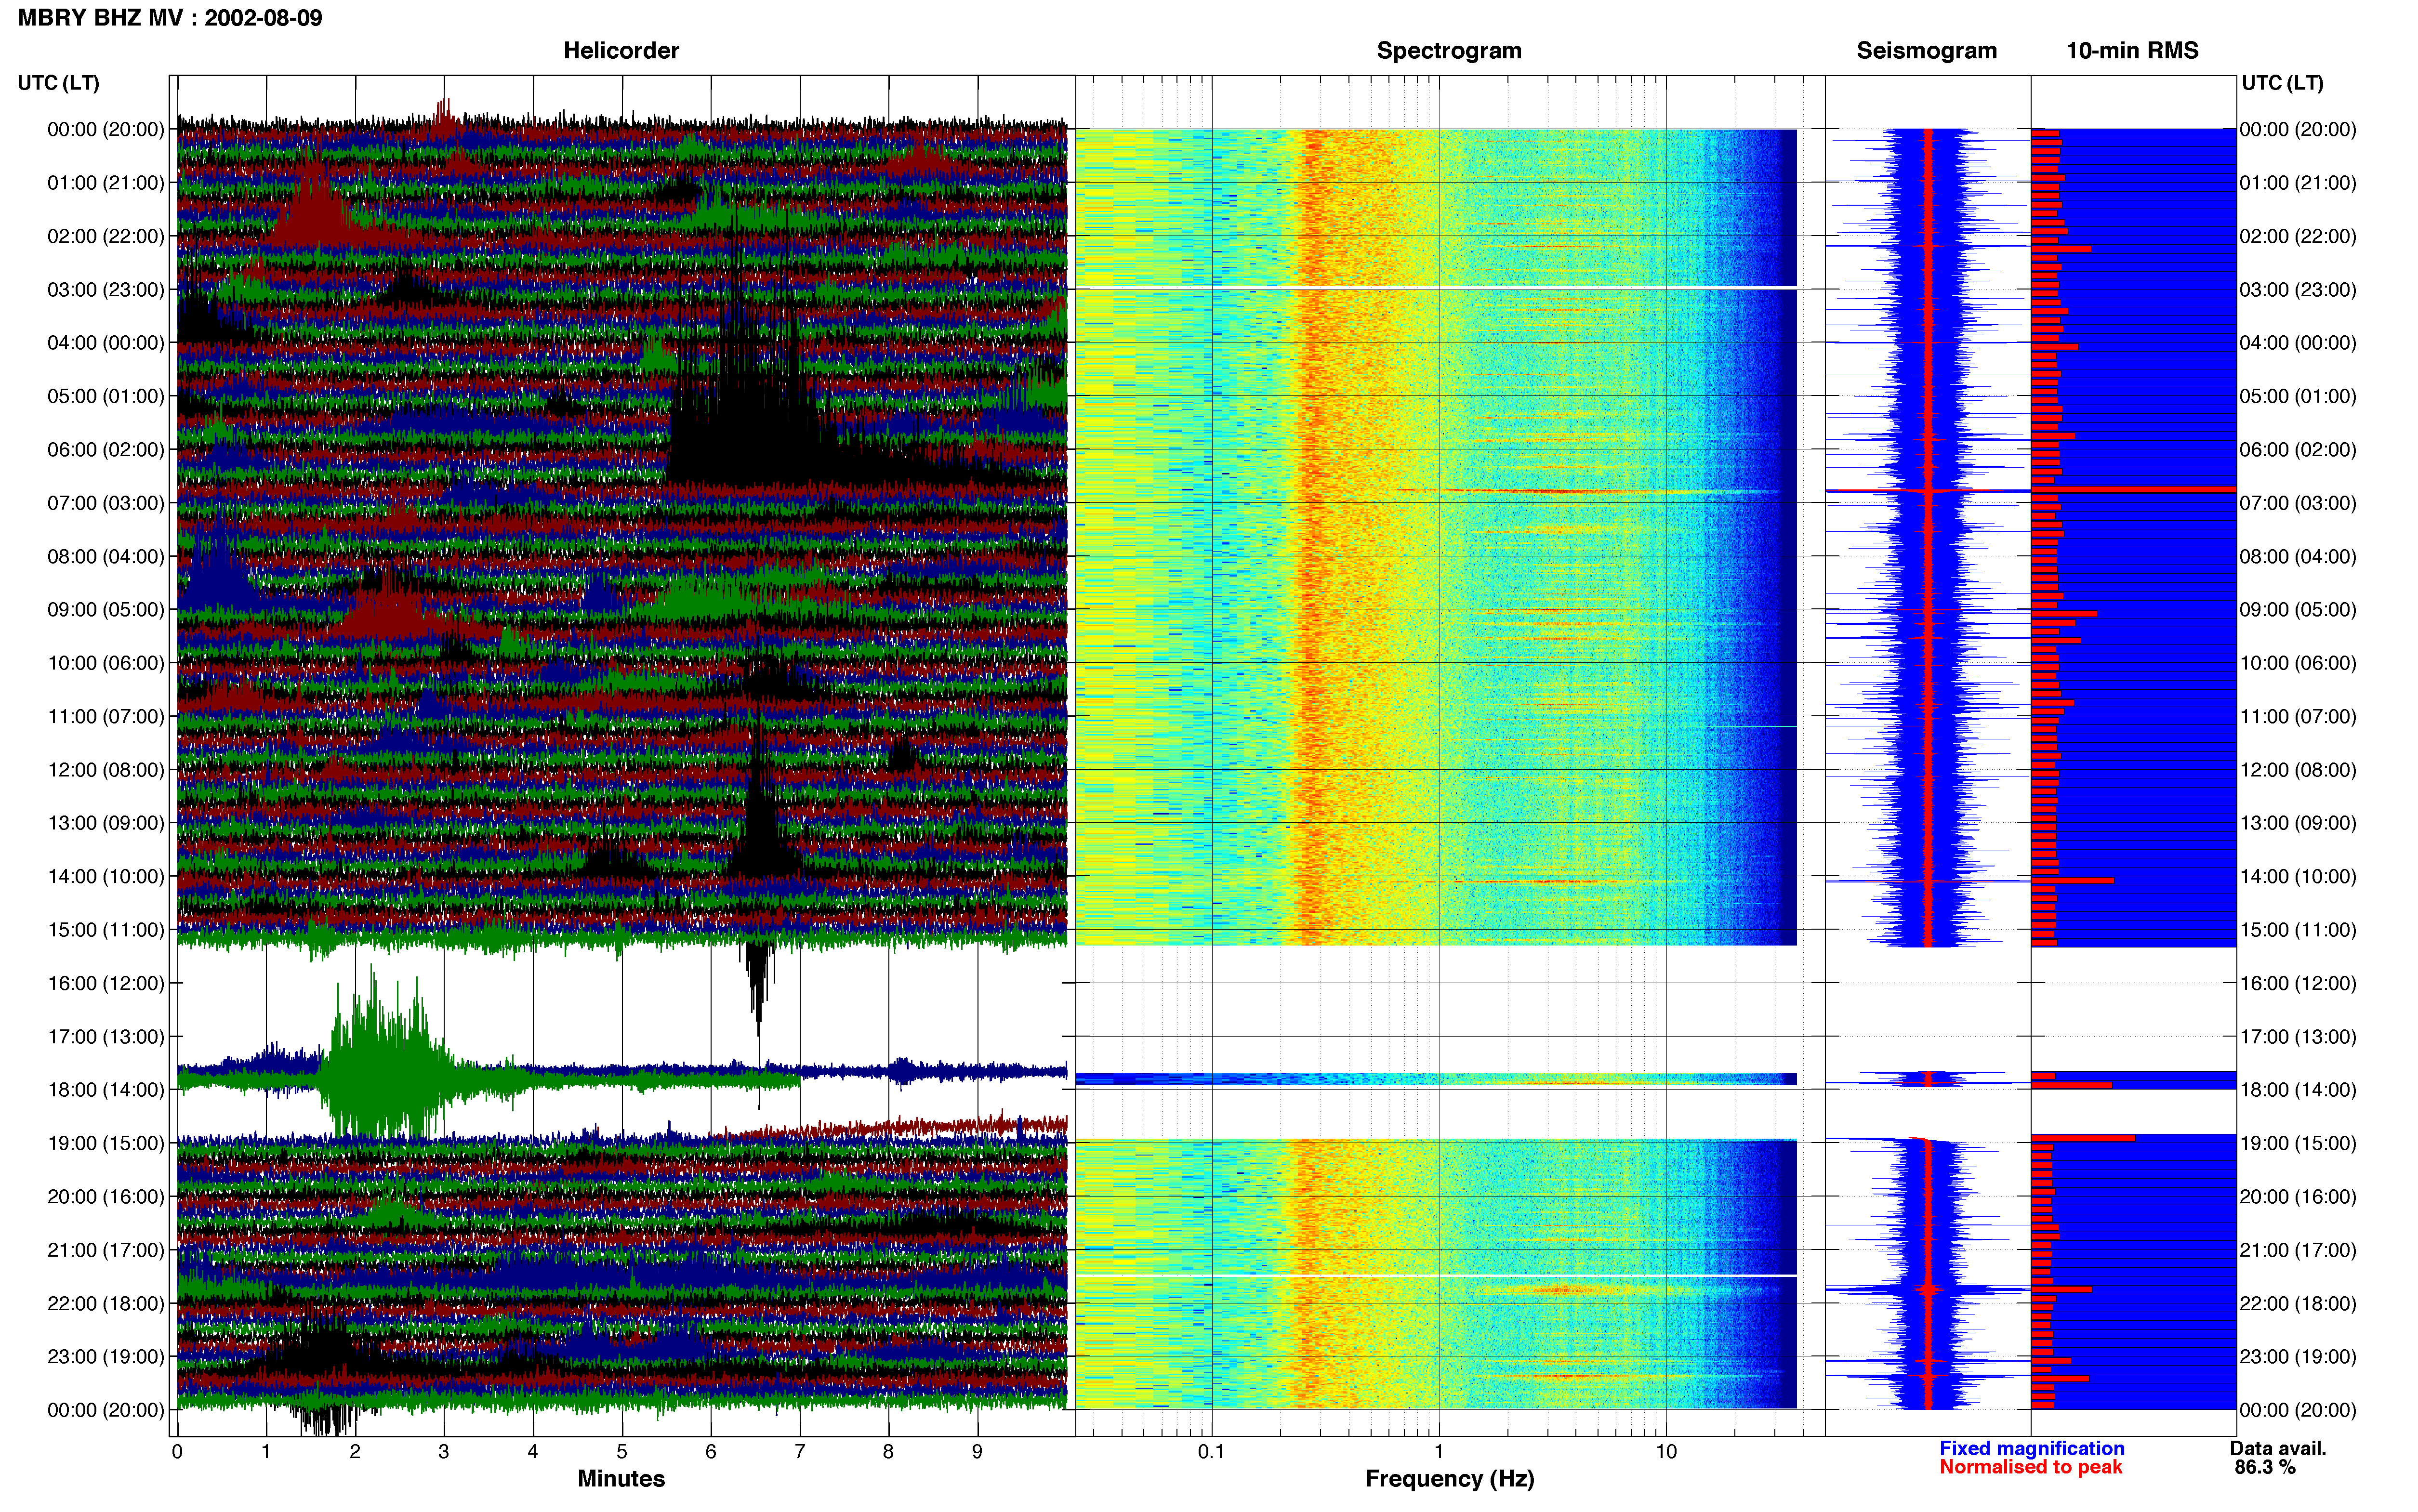
Task: Click tick label "1" on the Frequency axis
Action: coord(1439,1452)
